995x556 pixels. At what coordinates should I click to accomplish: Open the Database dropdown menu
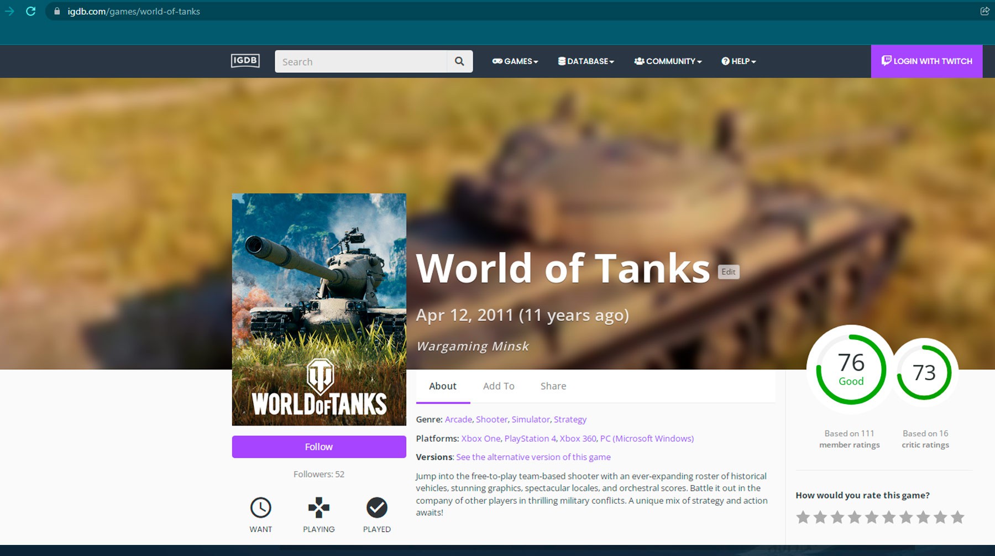click(x=586, y=61)
